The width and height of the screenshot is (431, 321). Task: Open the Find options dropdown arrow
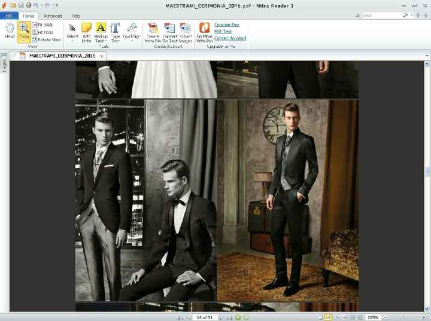click(x=412, y=16)
